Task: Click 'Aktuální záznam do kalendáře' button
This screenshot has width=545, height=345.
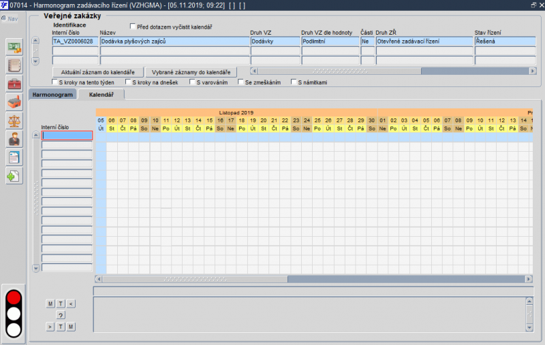Action: point(97,72)
